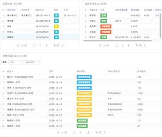Viewport: 162px width, 137px height.
Task: Select page 1 in 消费充值记录 pagination
Action: coord(74,132)
